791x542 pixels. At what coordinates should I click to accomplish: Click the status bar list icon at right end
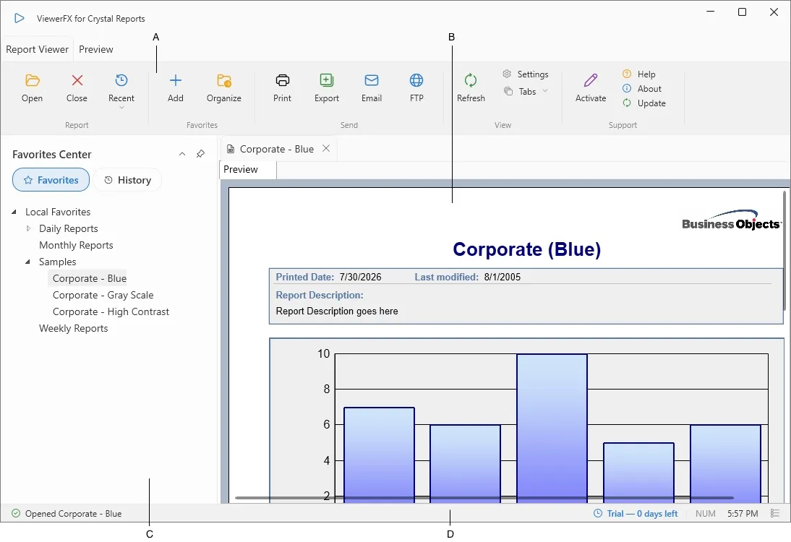coord(775,513)
